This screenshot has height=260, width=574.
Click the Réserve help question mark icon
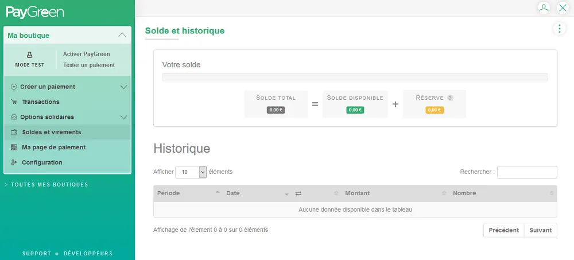pos(450,98)
